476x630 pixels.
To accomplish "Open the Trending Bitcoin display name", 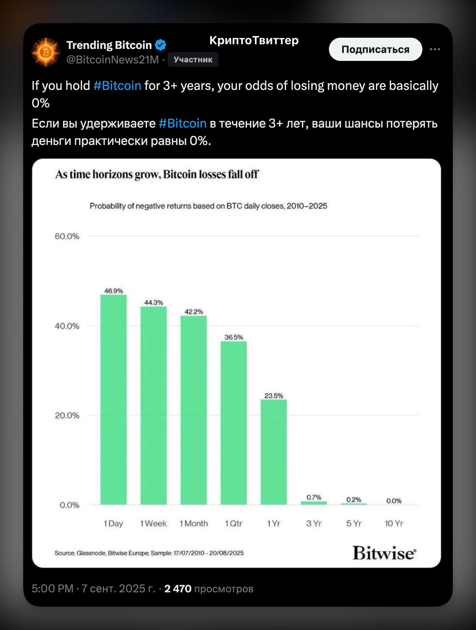I will coord(109,45).
